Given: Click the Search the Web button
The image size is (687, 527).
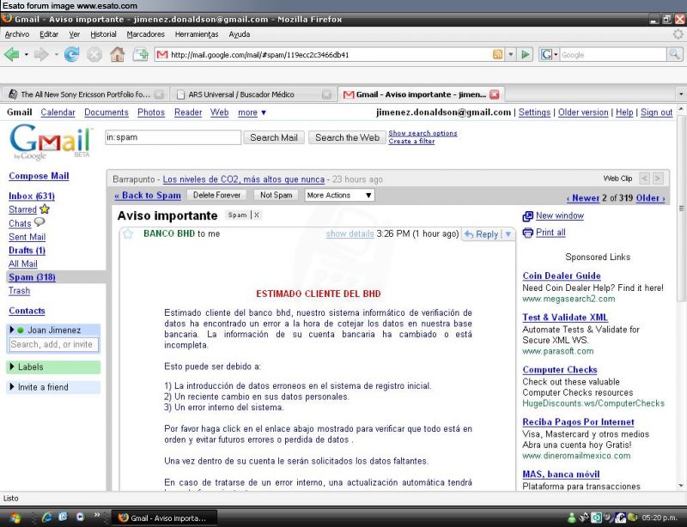Looking at the screenshot, I should (347, 137).
